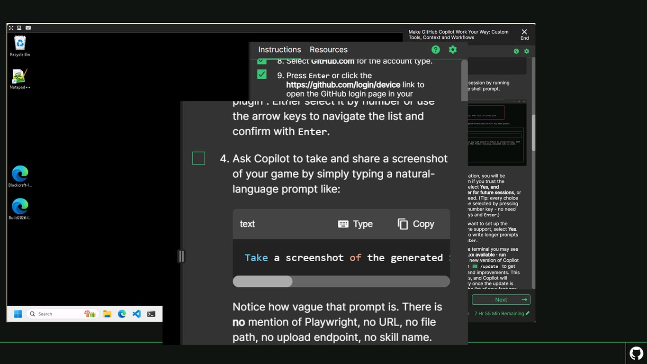
Task: Launch Visual Studio Code from taskbar
Action: click(x=136, y=314)
